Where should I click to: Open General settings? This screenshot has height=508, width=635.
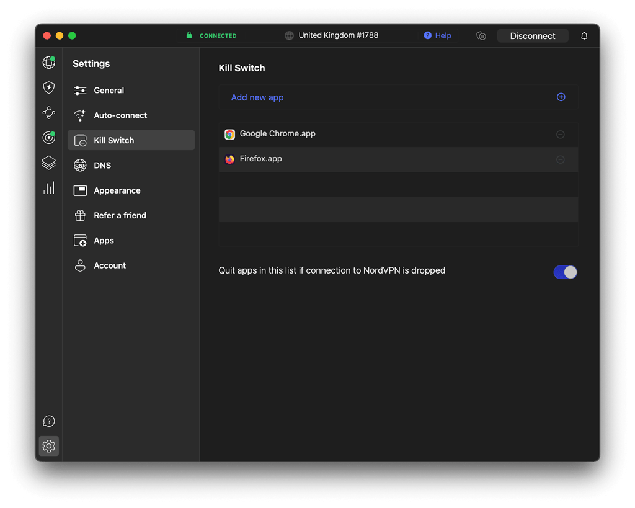(x=131, y=91)
